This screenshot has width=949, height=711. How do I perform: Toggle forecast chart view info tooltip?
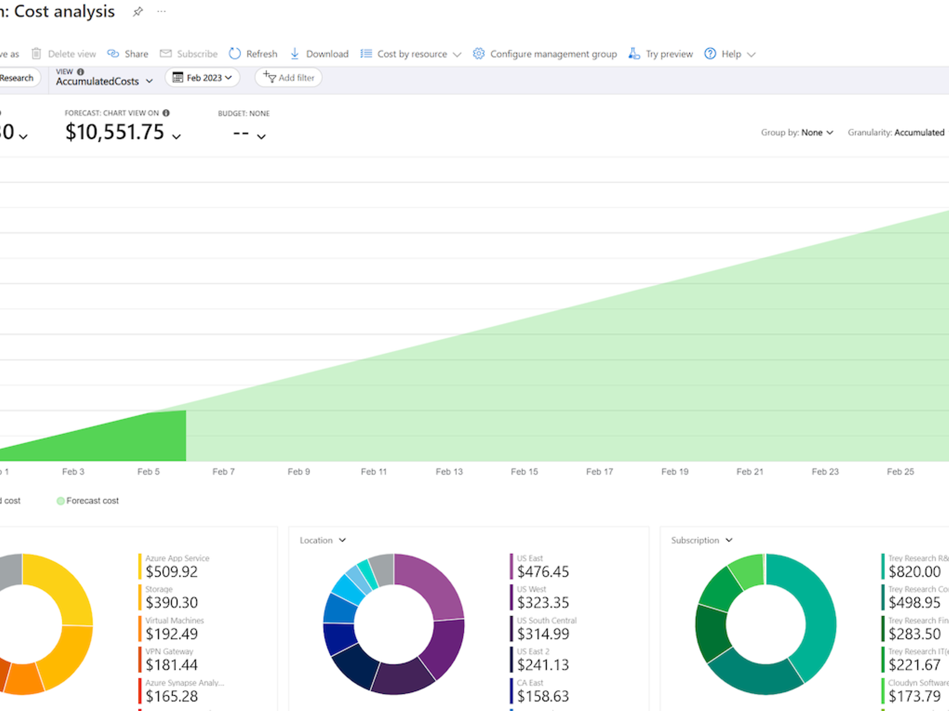tap(166, 113)
